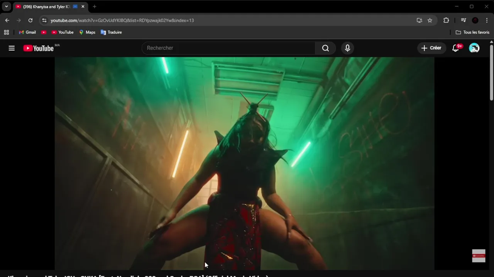Open the Extensions puzzle icon
Screen dimensions: 494x277
[446, 20]
